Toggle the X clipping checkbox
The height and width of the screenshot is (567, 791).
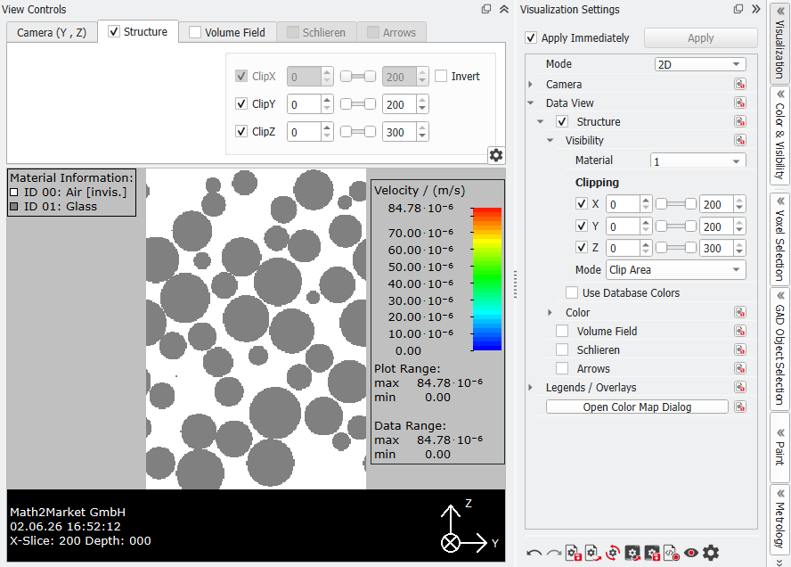pyautogui.click(x=581, y=204)
